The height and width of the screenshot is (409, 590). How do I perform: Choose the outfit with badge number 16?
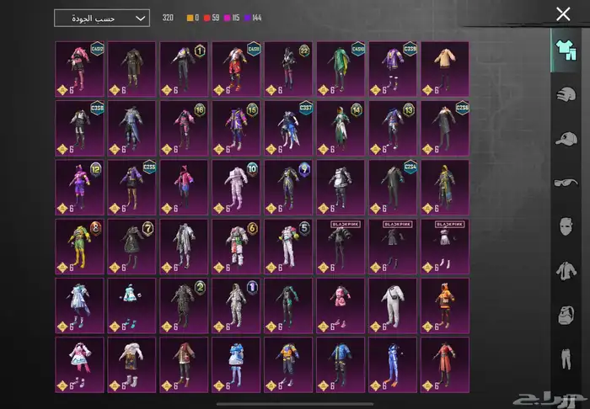184,128
